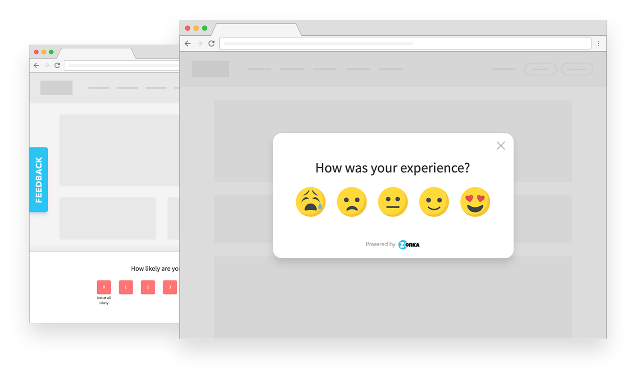636x381 pixels.
Task: Choose the frowning face emoji
Action: tap(352, 201)
